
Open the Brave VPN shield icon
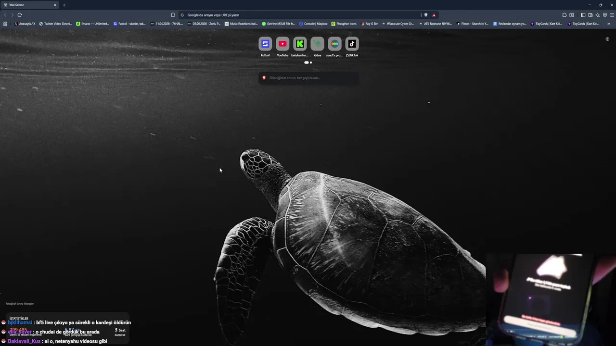point(605,15)
